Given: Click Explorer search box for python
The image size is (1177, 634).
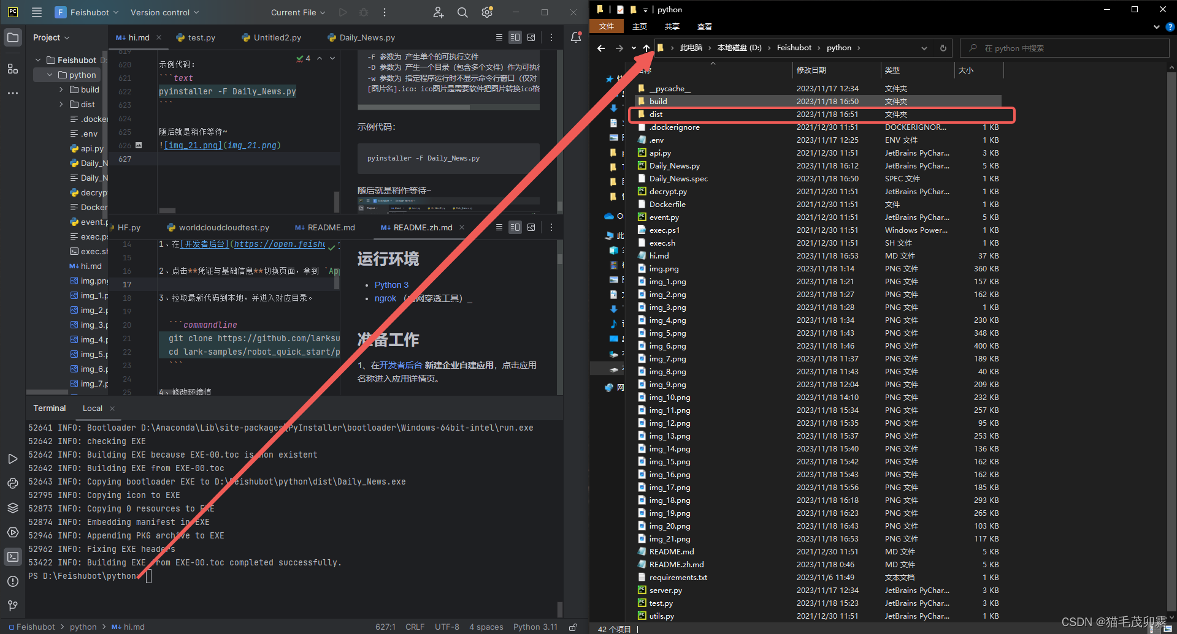Looking at the screenshot, I should tap(1065, 48).
